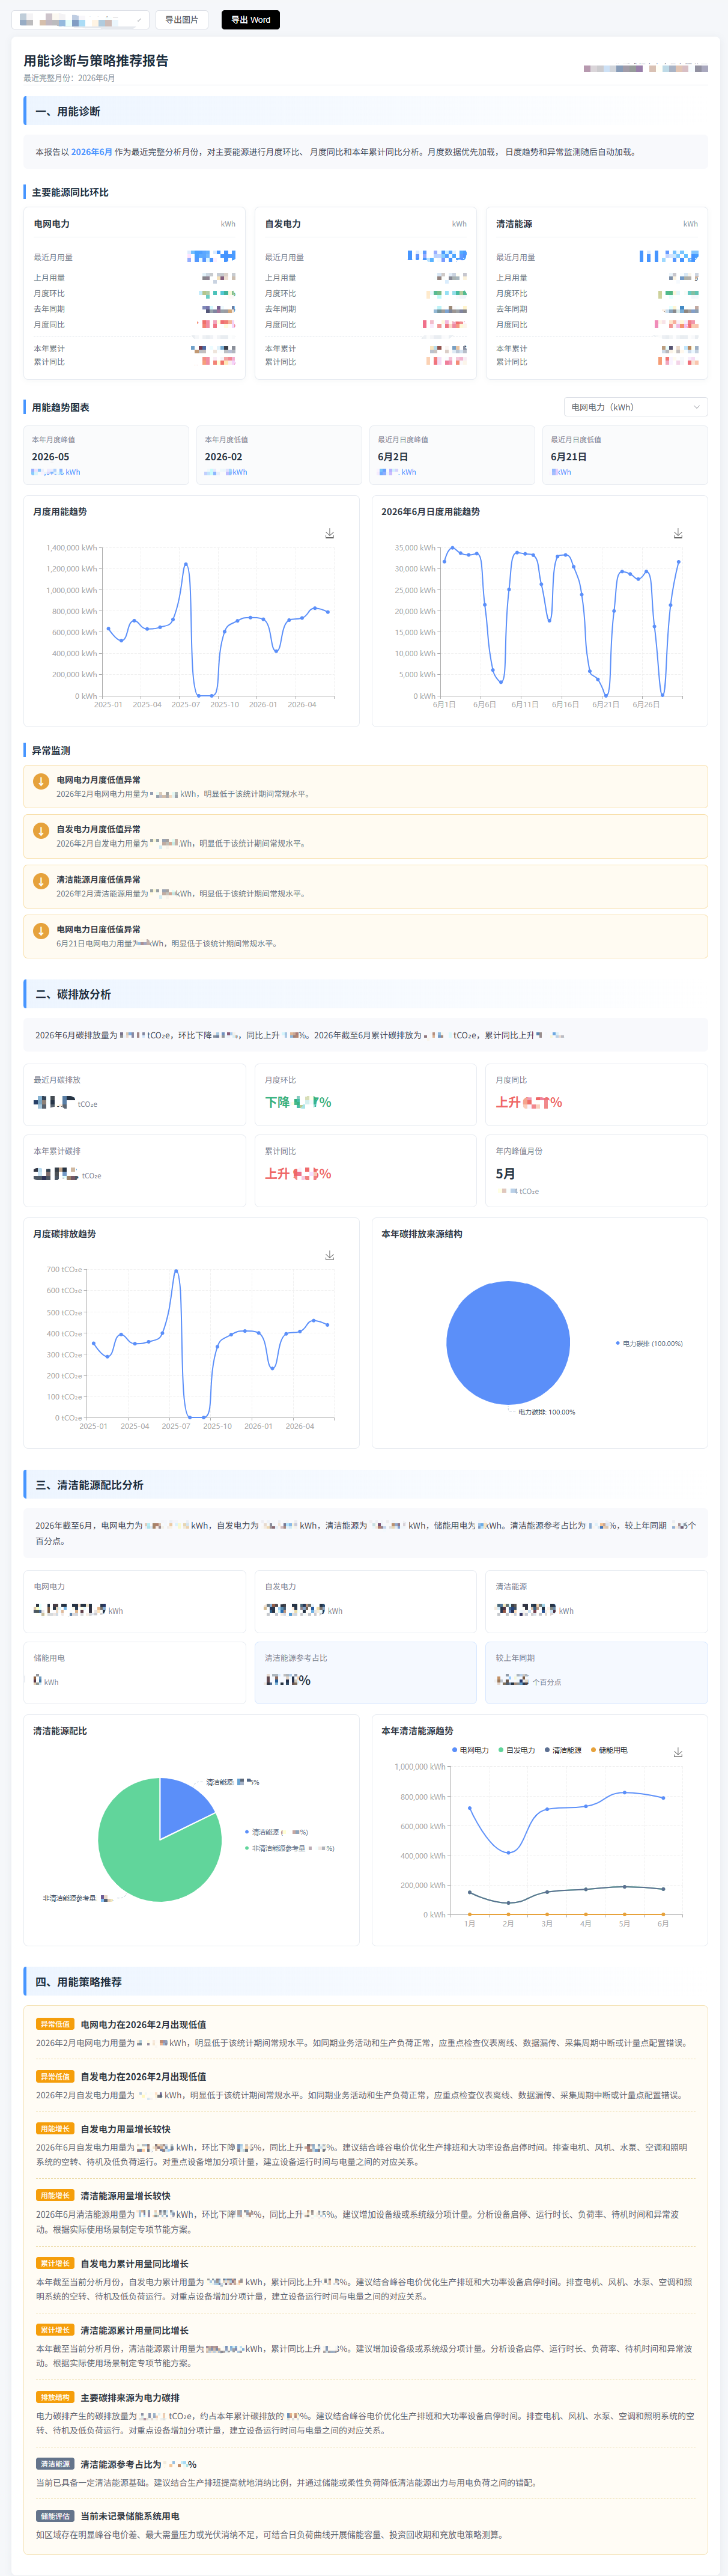The image size is (728, 2576).
Task: Hide the 自发电力 legend series
Action: click(x=517, y=1750)
